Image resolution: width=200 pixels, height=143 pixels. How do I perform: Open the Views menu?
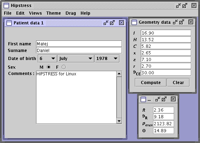pos(35,13)
